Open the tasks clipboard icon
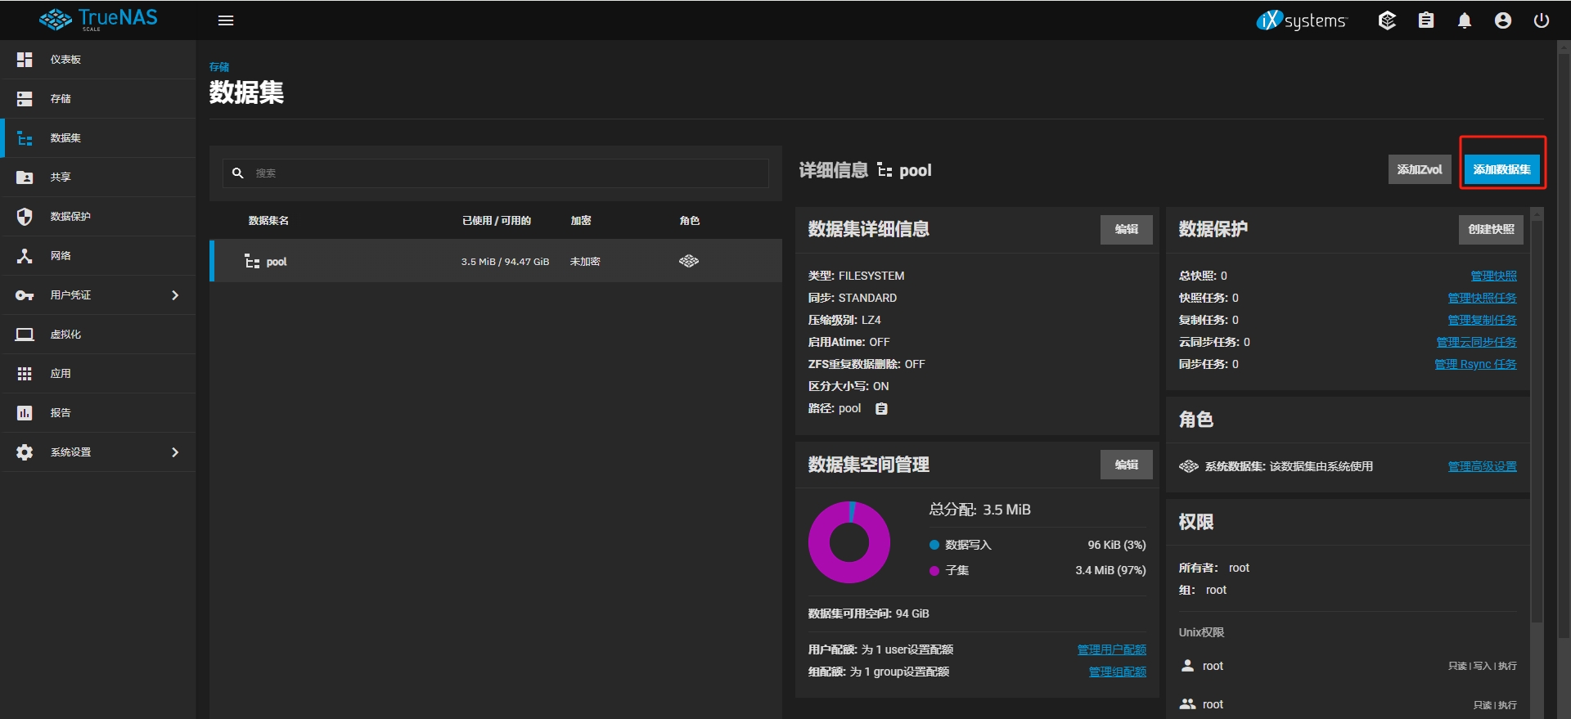Viewport: 1571px width, 719px height. pyautogui.click(x=1426, y=20)
